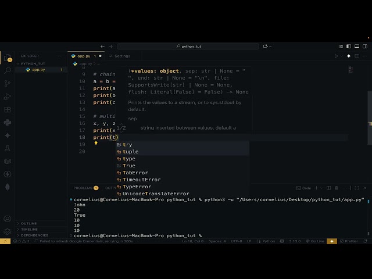Expand the DEPENDENCIES section

pyautogui.click(x=35, y=235)
